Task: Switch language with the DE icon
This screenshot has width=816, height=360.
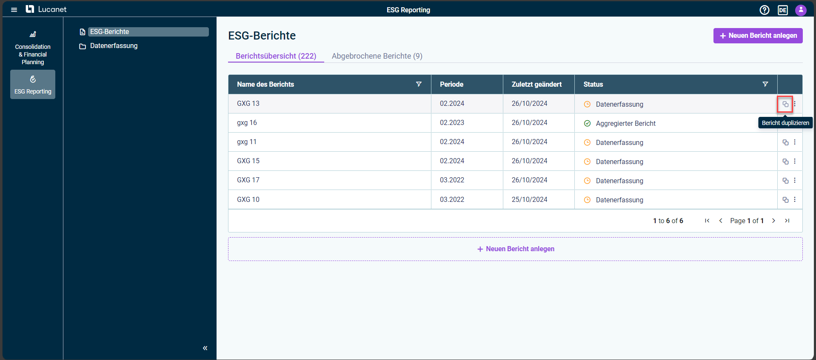Action: point(783,10)
